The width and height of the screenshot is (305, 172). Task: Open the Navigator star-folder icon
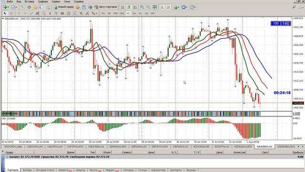pyautogui.click(x=35, y=7)
